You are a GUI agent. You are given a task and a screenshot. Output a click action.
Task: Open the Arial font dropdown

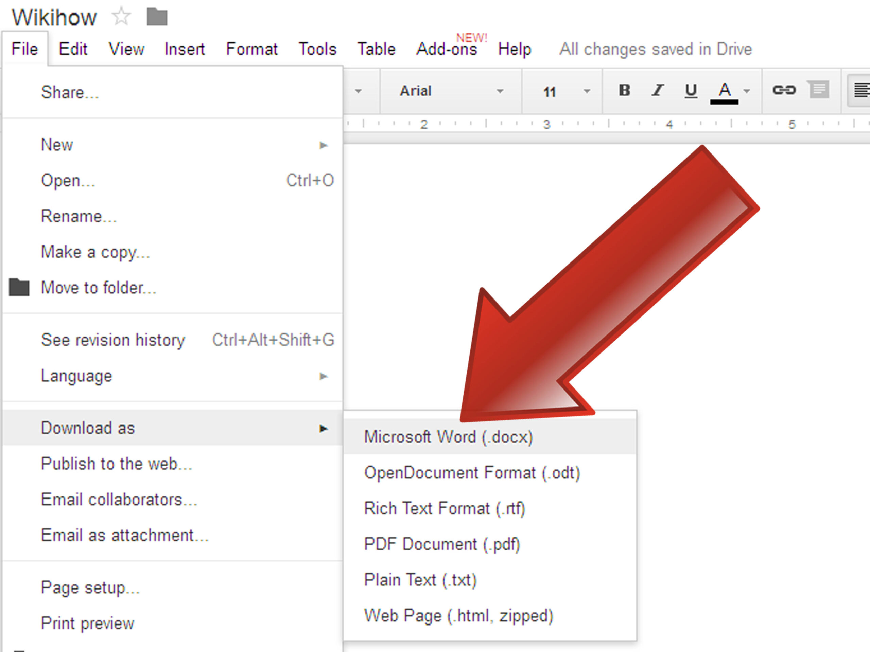click(x=451, y=91)
